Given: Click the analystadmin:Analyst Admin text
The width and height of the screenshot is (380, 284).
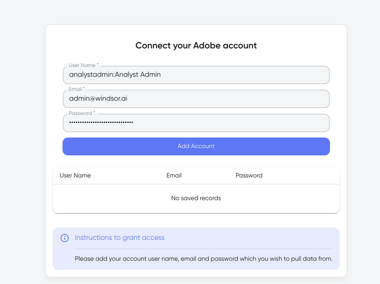Looking at the screenshot, I should point(115,74).
